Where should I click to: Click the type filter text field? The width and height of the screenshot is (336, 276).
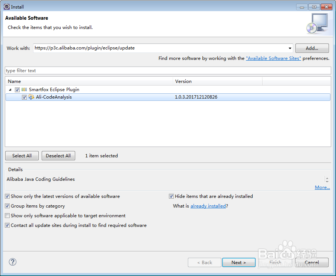(x=168, y=71)
